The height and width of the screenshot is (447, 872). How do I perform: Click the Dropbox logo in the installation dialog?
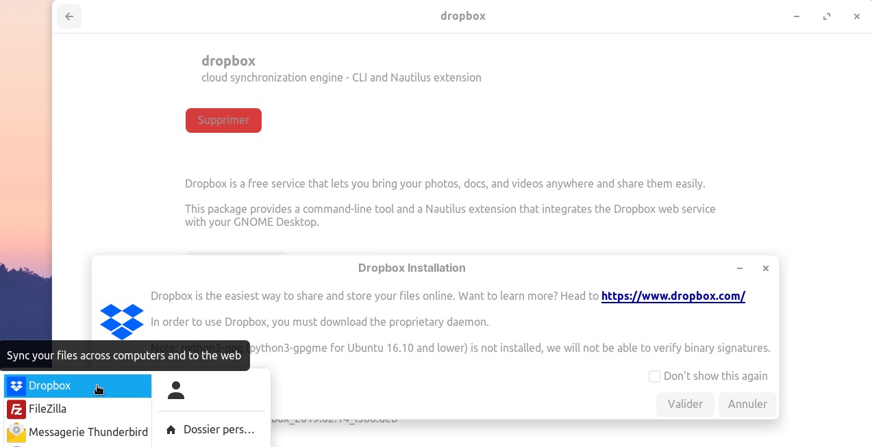122,321
